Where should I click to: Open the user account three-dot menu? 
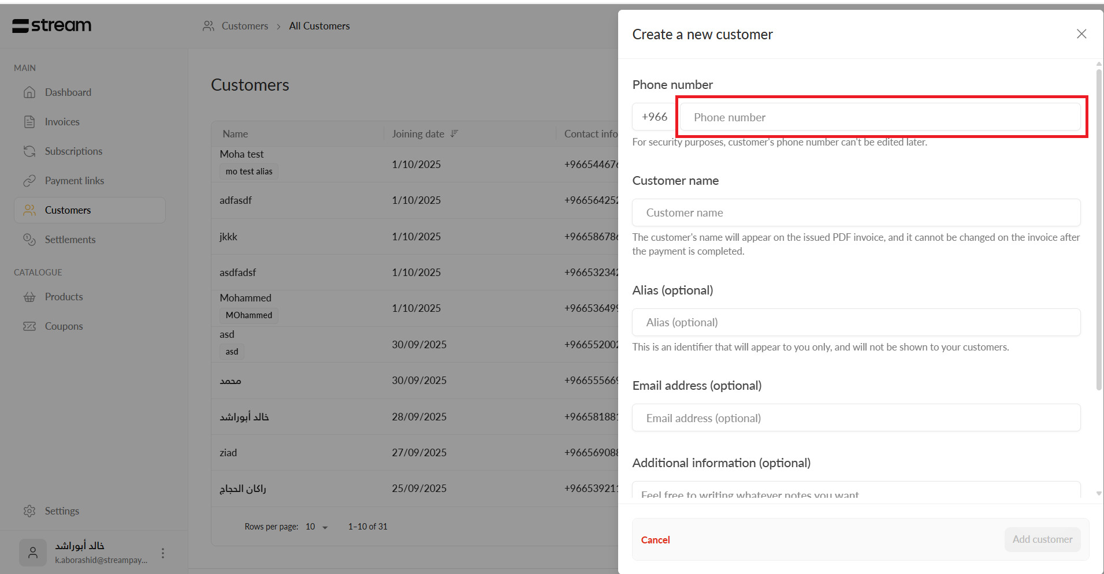click(163, 553)
